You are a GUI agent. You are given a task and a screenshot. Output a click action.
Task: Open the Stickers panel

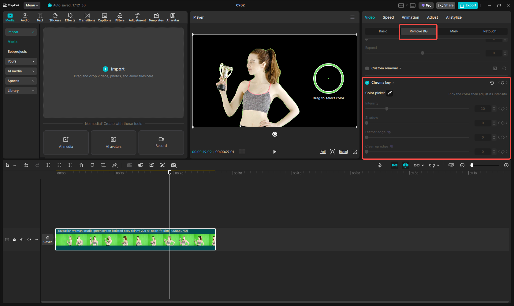pos(55,17)
